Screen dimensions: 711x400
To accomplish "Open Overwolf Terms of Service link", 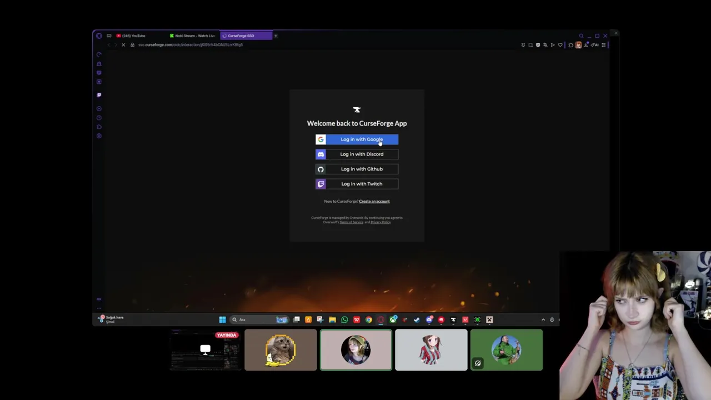I will 351,222.
